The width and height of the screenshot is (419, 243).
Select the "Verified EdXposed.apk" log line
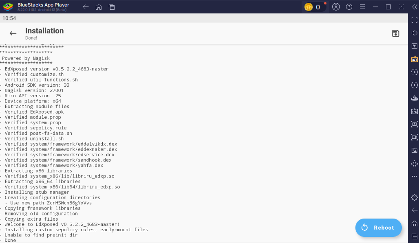coord(32,112)
